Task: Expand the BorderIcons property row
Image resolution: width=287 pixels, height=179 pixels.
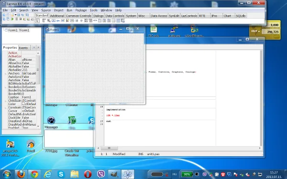Action: click(x=5, y=87)
